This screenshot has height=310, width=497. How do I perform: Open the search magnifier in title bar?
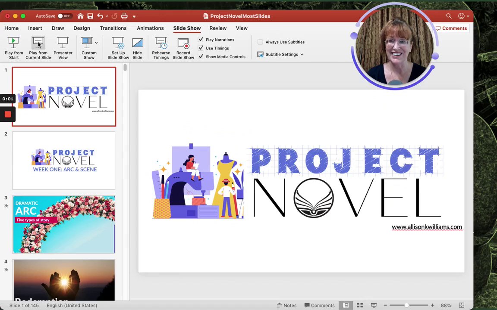(449, 16)
